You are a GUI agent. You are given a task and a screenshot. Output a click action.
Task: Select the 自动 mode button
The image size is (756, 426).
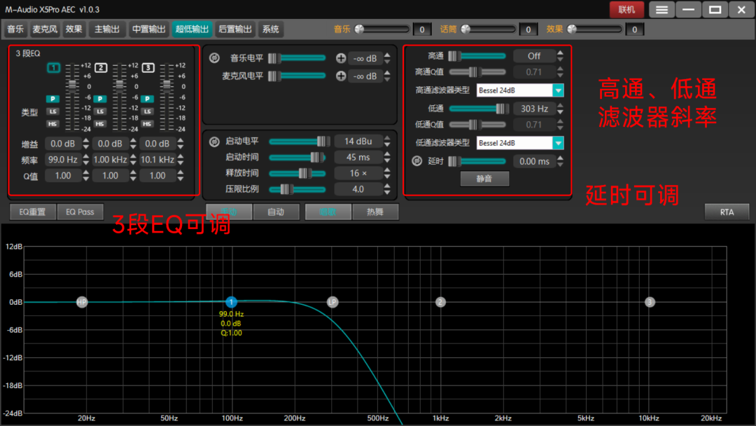tap(276, 212)
